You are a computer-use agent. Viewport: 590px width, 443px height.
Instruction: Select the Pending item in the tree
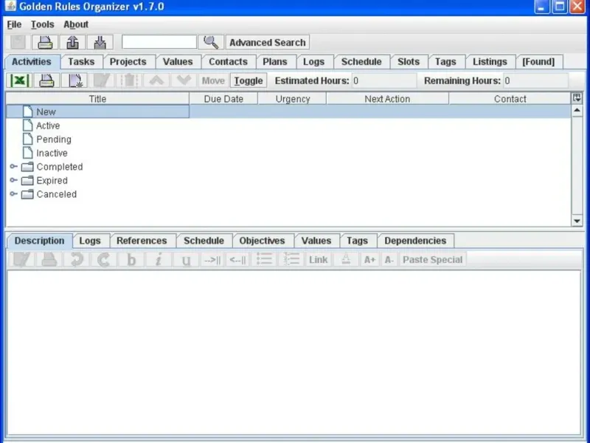(53, 140)
